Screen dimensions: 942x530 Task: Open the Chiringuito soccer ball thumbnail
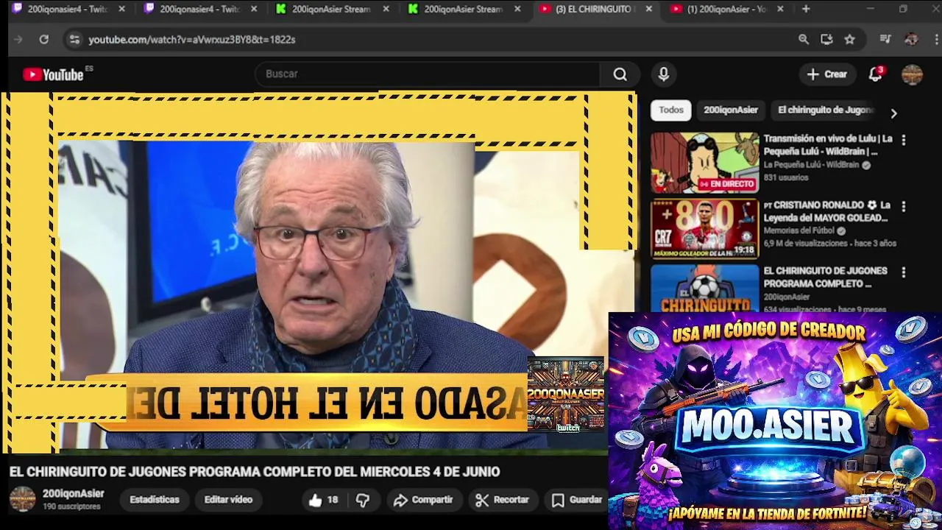(704, 288)
